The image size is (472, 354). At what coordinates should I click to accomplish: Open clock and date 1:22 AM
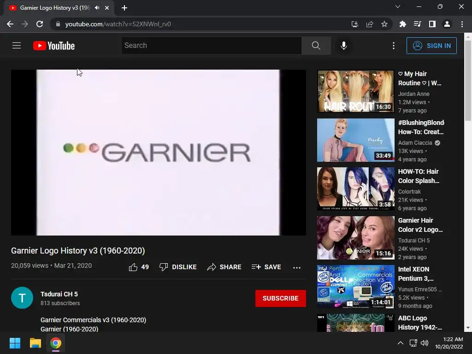coord(449,343)
